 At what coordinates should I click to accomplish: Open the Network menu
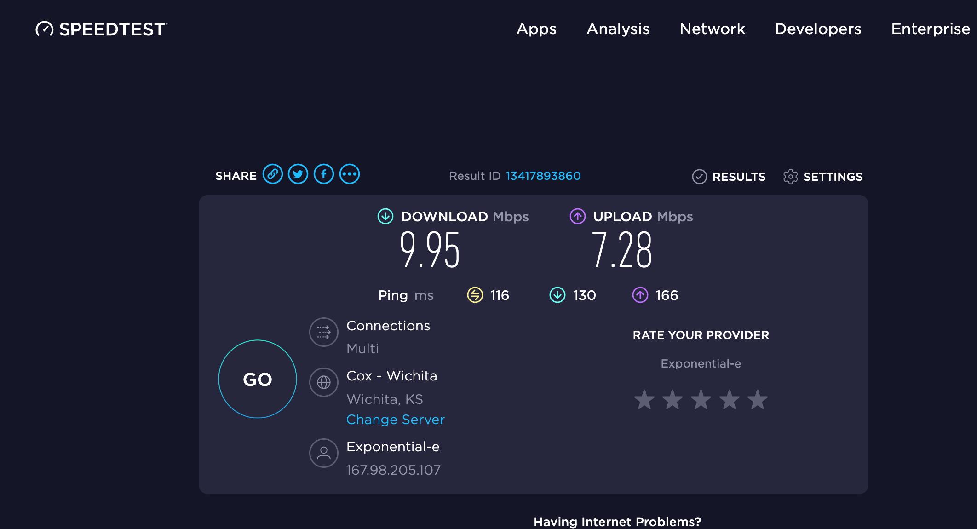[x=712, y=29]
